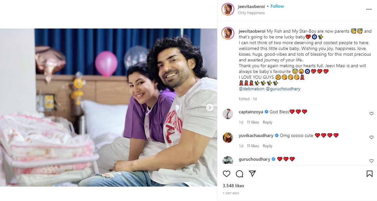Screen dimensions: 377x201
Task: Open the @guruchoudhary mention in caption
Action: [x=283, y=89]
